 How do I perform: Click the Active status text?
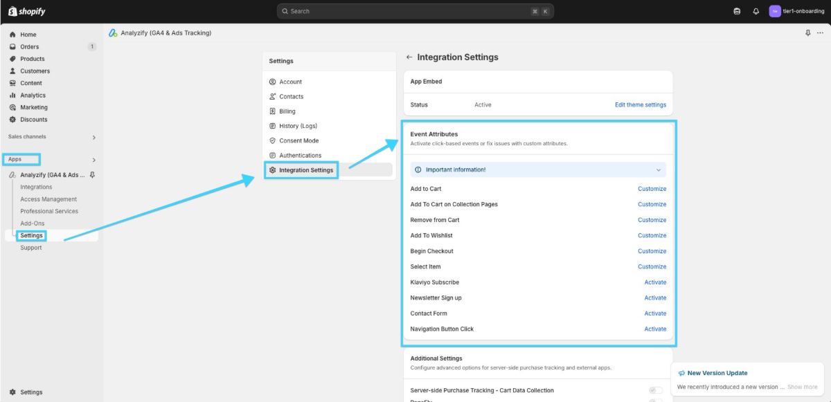pos(483,105)
